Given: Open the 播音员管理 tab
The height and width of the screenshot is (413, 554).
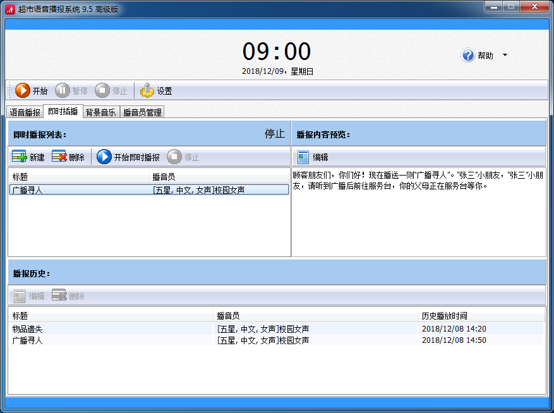Looking at the screenshot, I should coord(142,112).
